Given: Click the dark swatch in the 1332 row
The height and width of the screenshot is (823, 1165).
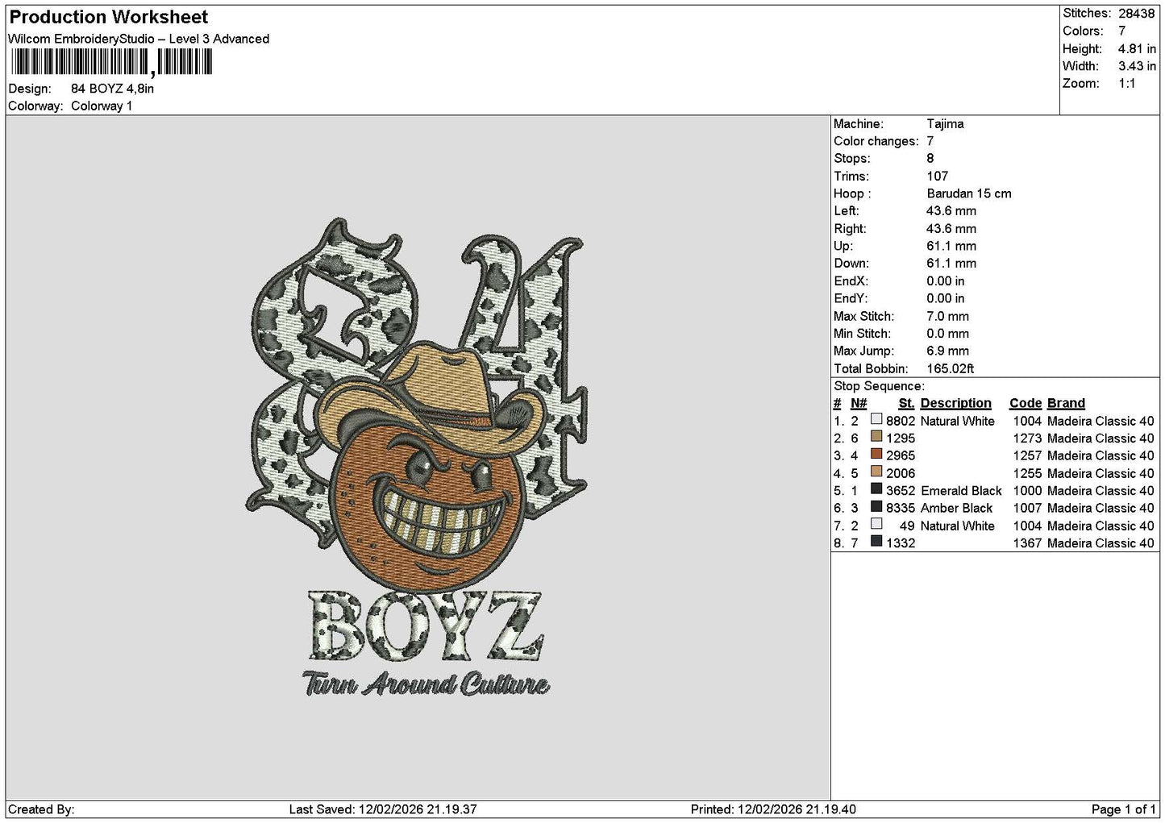Looking at the screenshot, I should (x=876, y=542).
